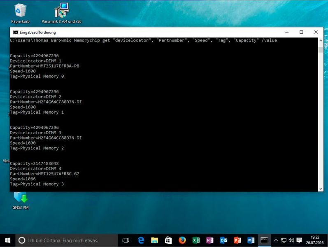Click the console scrollbar down arrow

321,189
